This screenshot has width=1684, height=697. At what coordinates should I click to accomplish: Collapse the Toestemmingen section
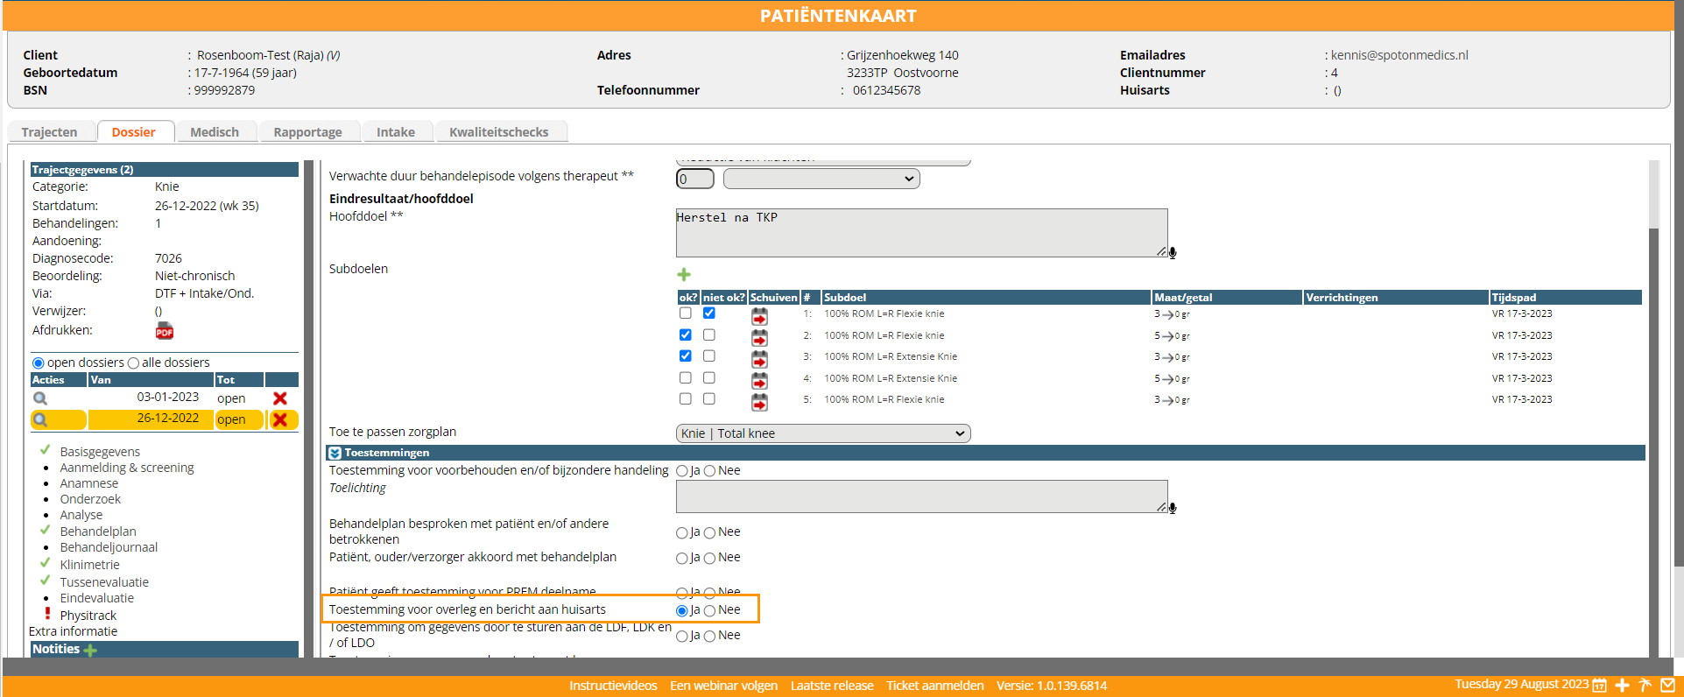click(335, 453)
